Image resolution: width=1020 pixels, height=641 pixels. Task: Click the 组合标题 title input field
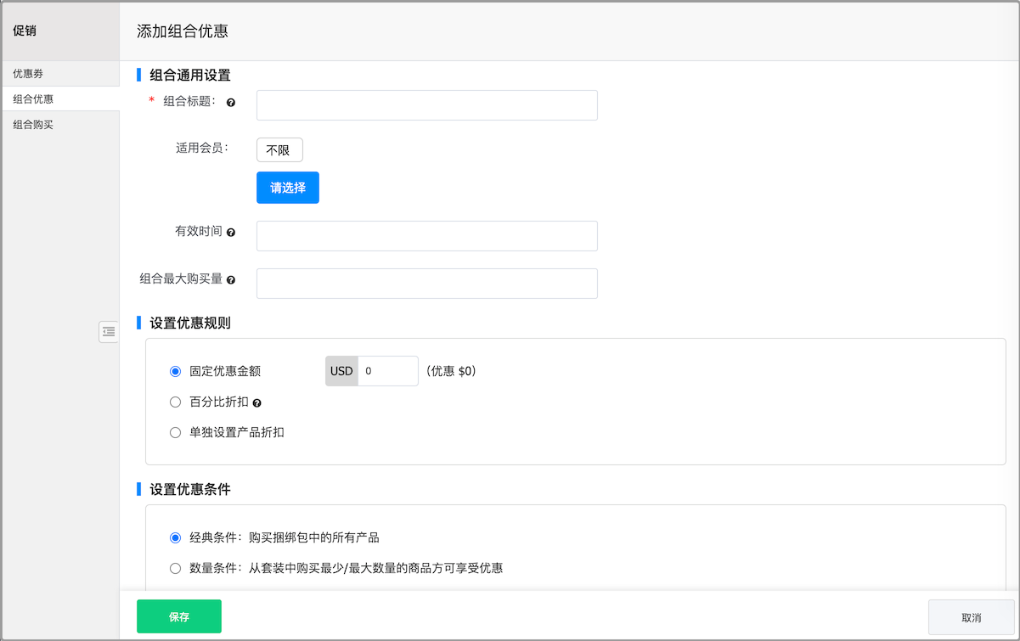pos(426,104)
